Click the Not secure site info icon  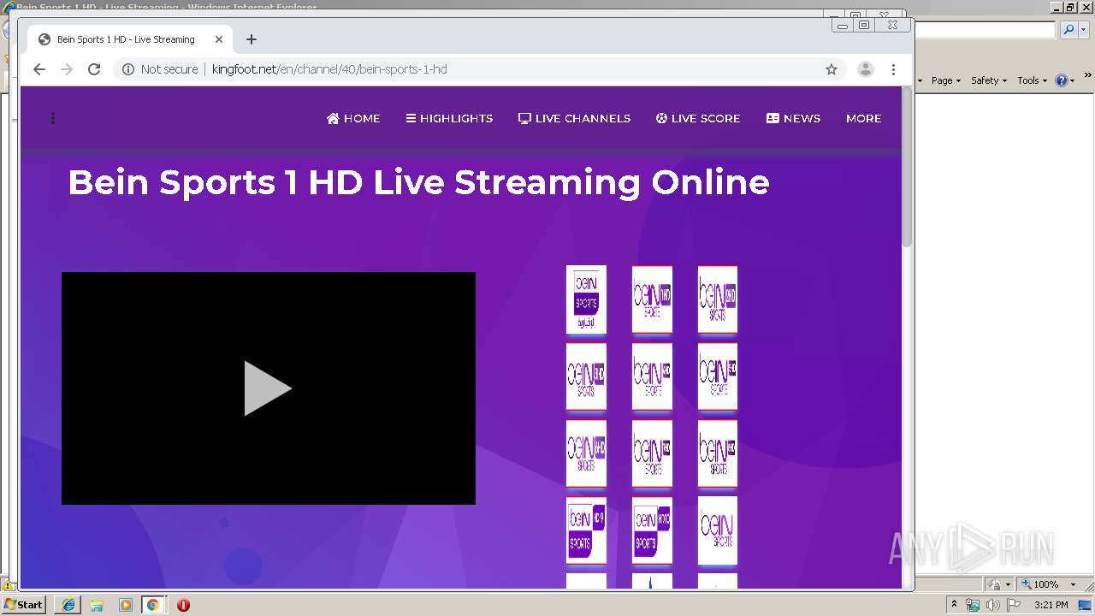[128, 69]
